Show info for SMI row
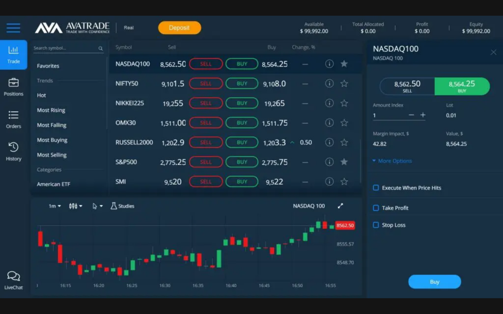Screen dimensions: 503x314 (x=329, y=182)
